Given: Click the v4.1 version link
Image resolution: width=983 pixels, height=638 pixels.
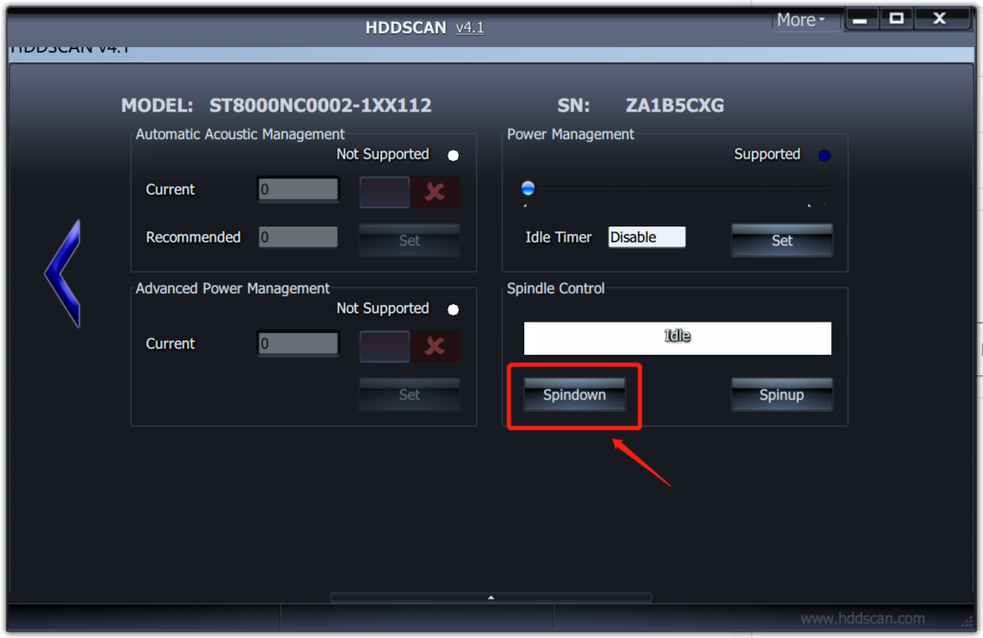Looking at the screenshot, I should (x=469, y=28).
